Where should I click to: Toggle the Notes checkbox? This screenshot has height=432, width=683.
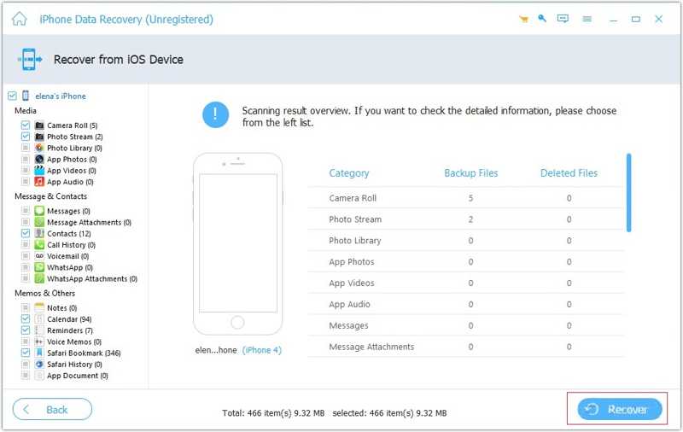point(26,308)
